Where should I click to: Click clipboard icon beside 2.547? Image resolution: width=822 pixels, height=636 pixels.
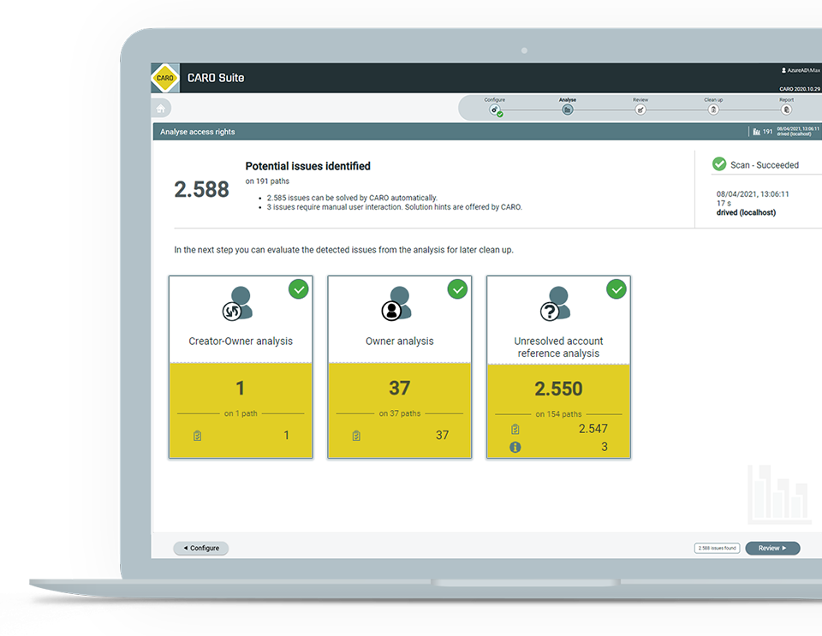(x=515, y=429)
